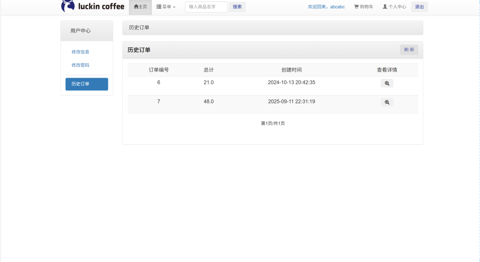
Task: Click the 创建时间 column header
Action: 292,70
